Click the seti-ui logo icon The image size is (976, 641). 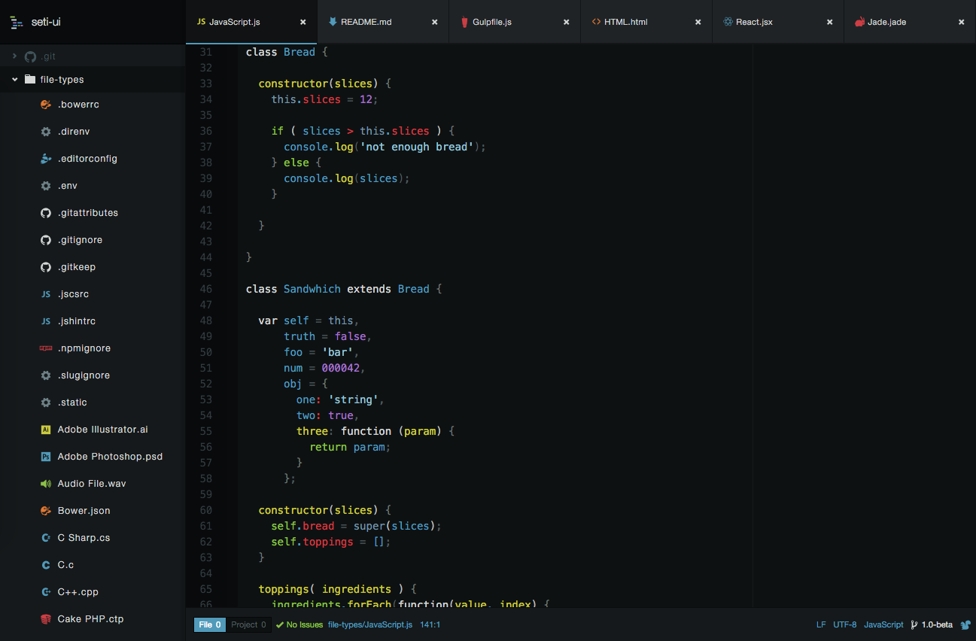(17, 22)
